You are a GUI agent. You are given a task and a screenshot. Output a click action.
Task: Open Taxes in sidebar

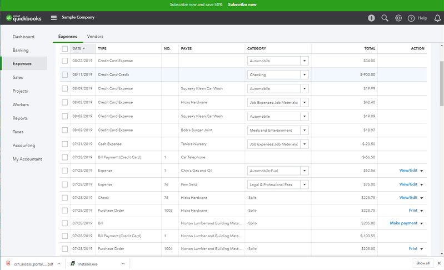pyautogui.click(x=18, y=132)
